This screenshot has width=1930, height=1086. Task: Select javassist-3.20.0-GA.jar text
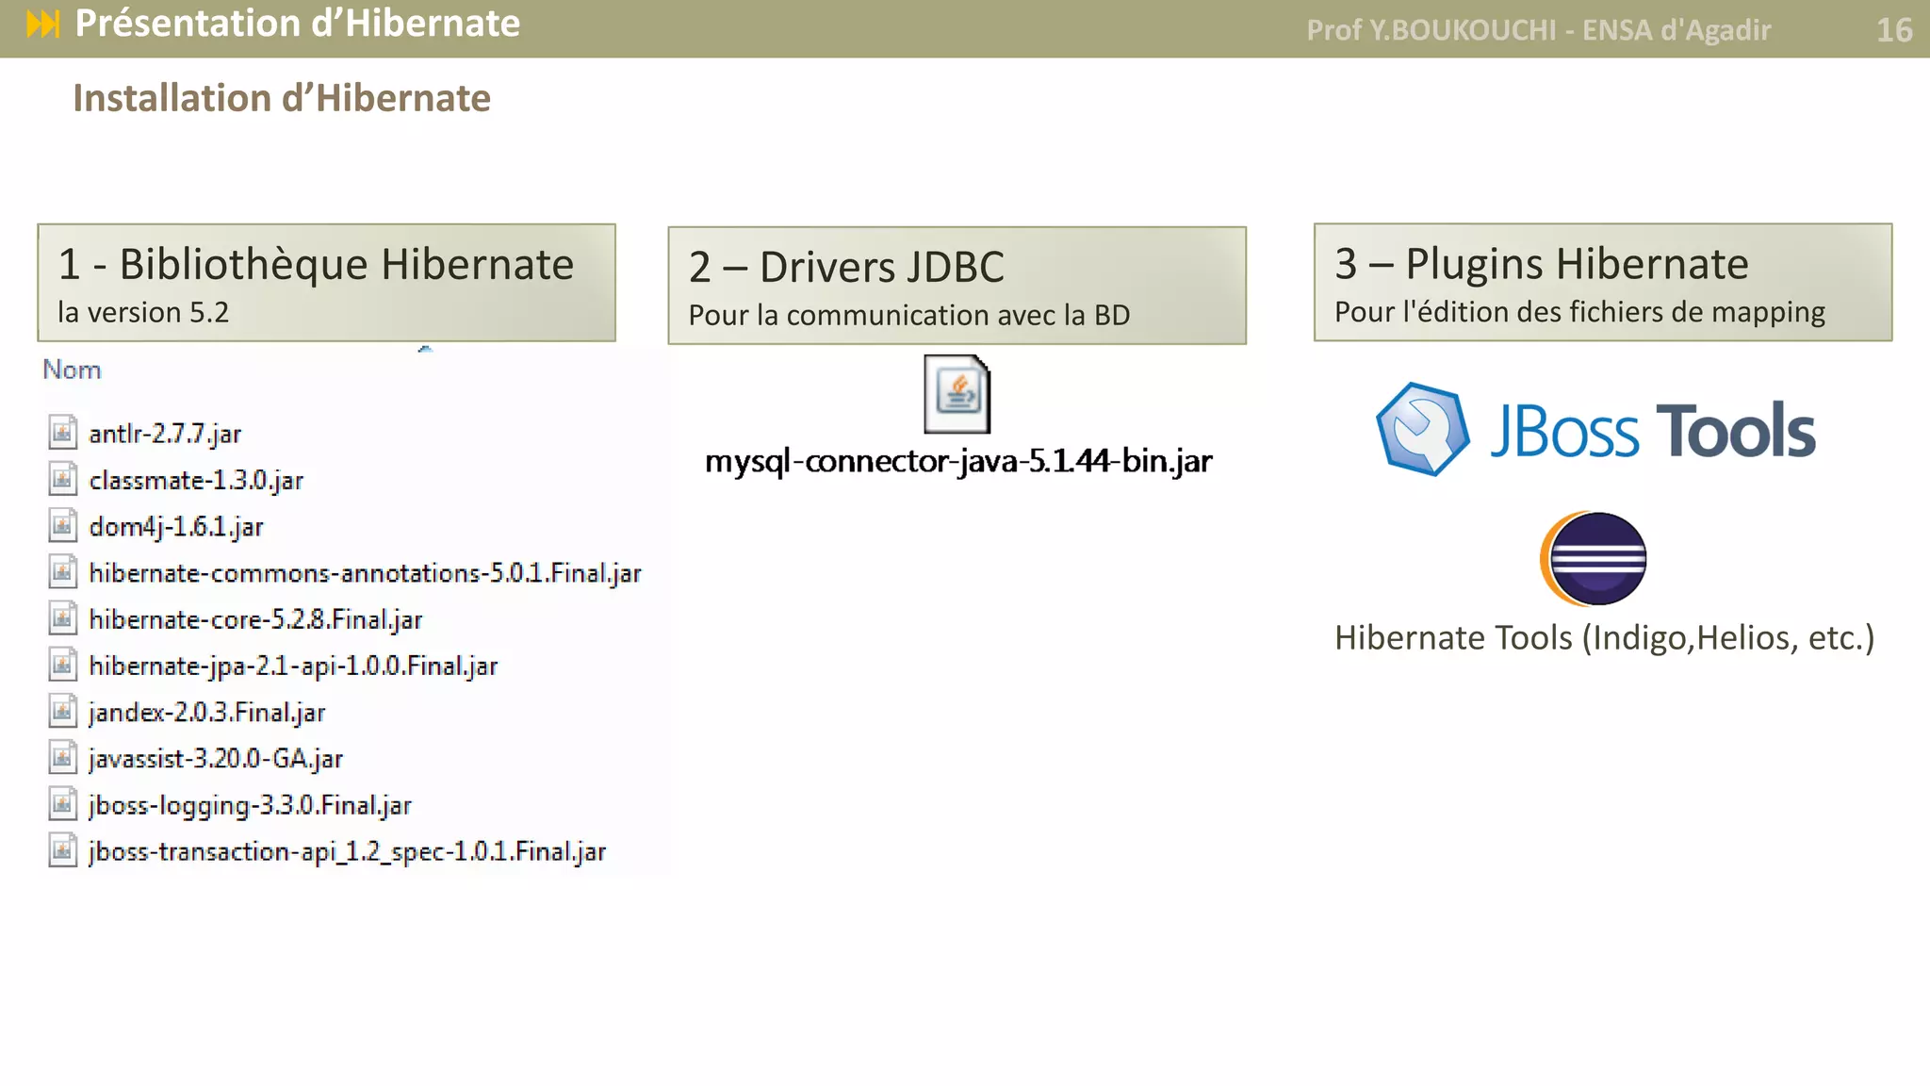tap(216, 759)
